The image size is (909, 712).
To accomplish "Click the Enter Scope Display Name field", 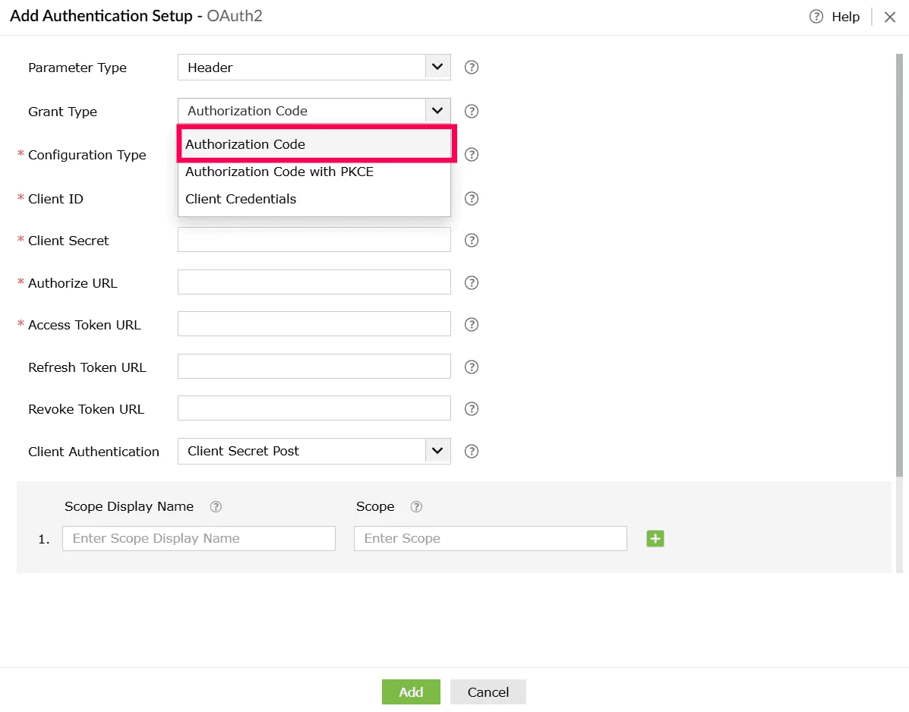I will 199,539.
